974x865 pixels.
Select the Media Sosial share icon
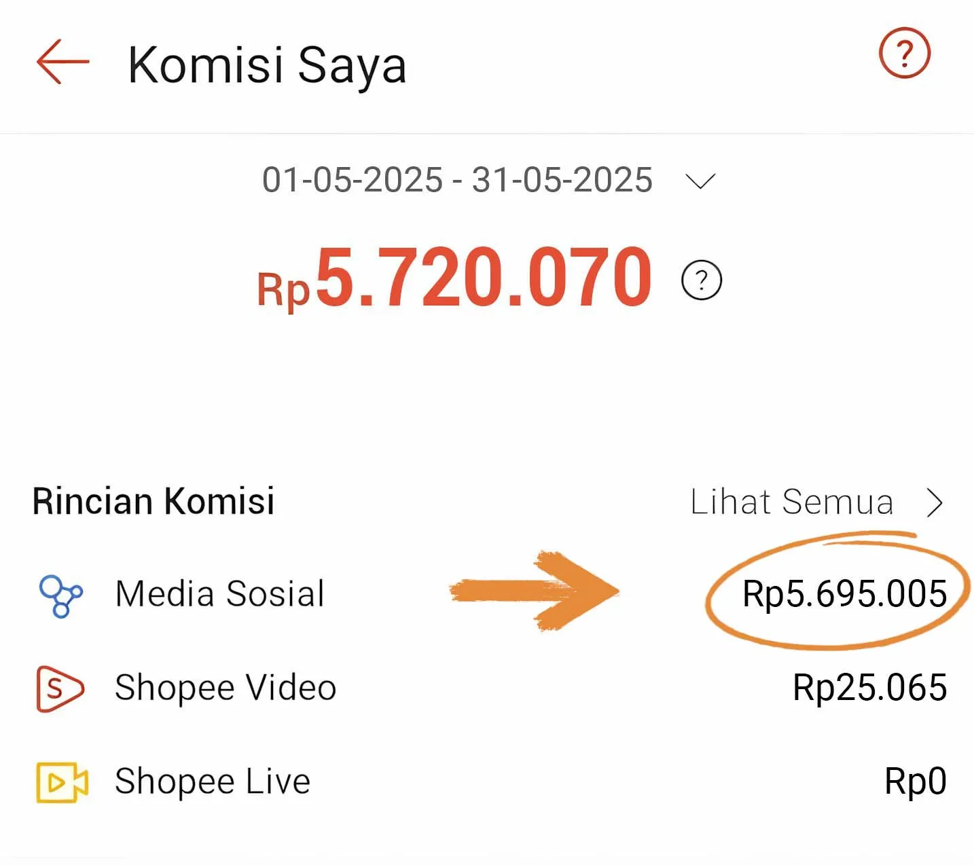(x=60, y=595)
